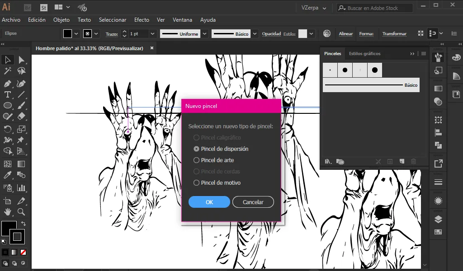
Task: Open Alinear options link
Action: pyautogui.click(x=346, y=33)
